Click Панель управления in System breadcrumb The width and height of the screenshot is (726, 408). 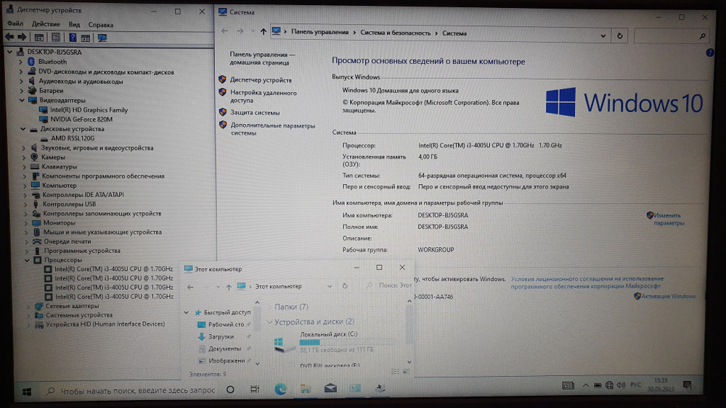[319, 32]
